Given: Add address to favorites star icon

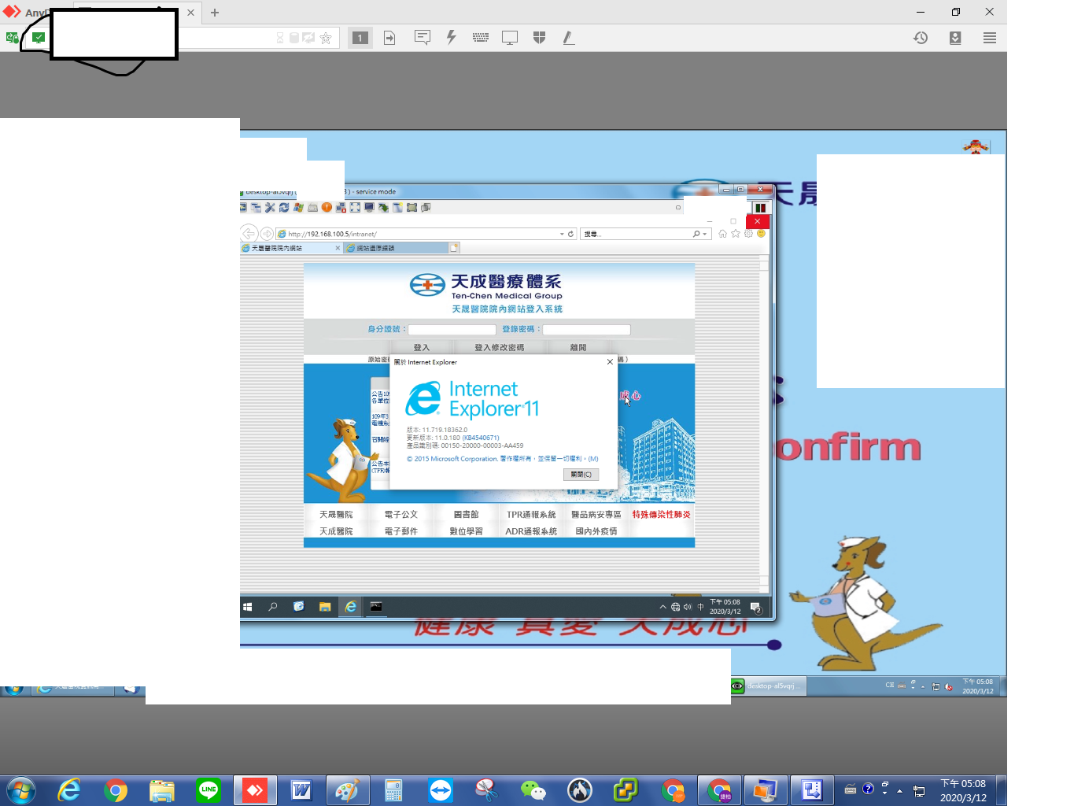Looking at the screenshot, I should [326, 38].
